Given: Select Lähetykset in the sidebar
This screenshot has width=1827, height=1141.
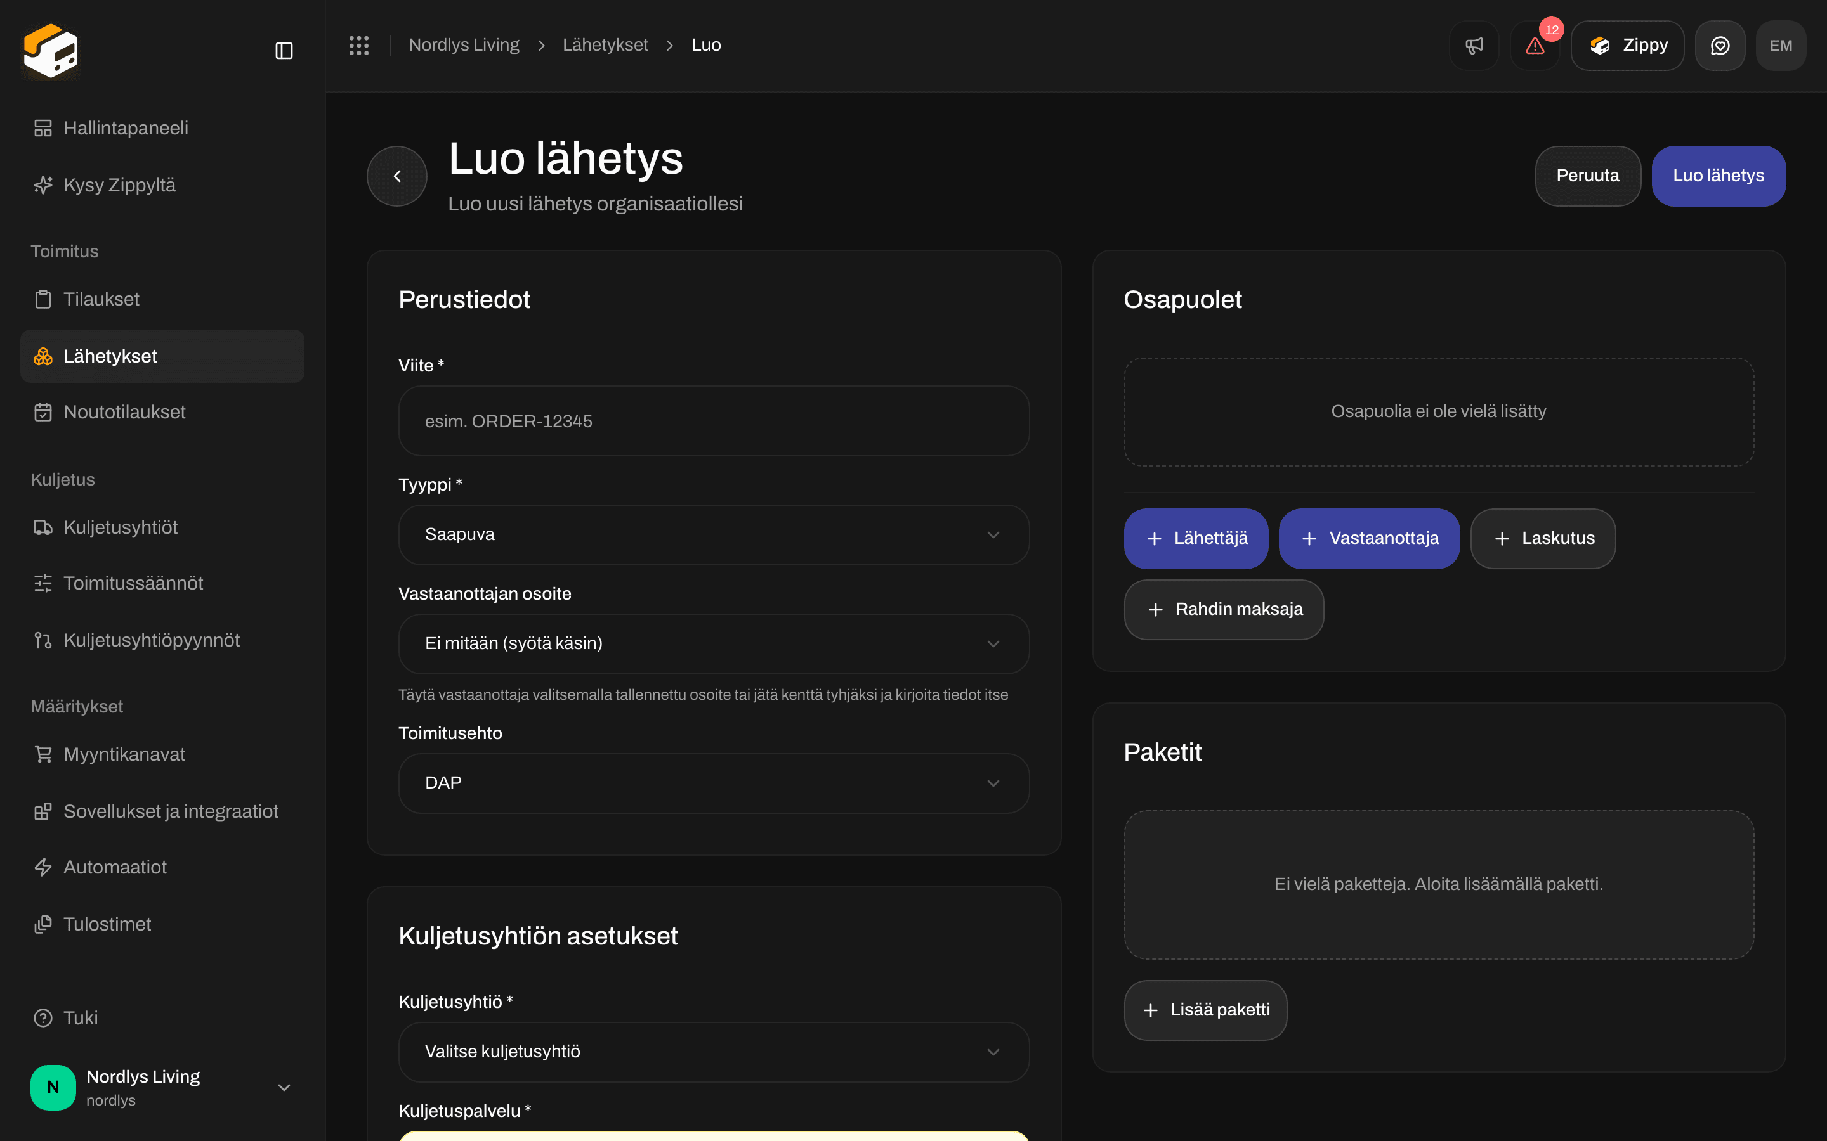Looking at the screenshot, I should point(162,356).
